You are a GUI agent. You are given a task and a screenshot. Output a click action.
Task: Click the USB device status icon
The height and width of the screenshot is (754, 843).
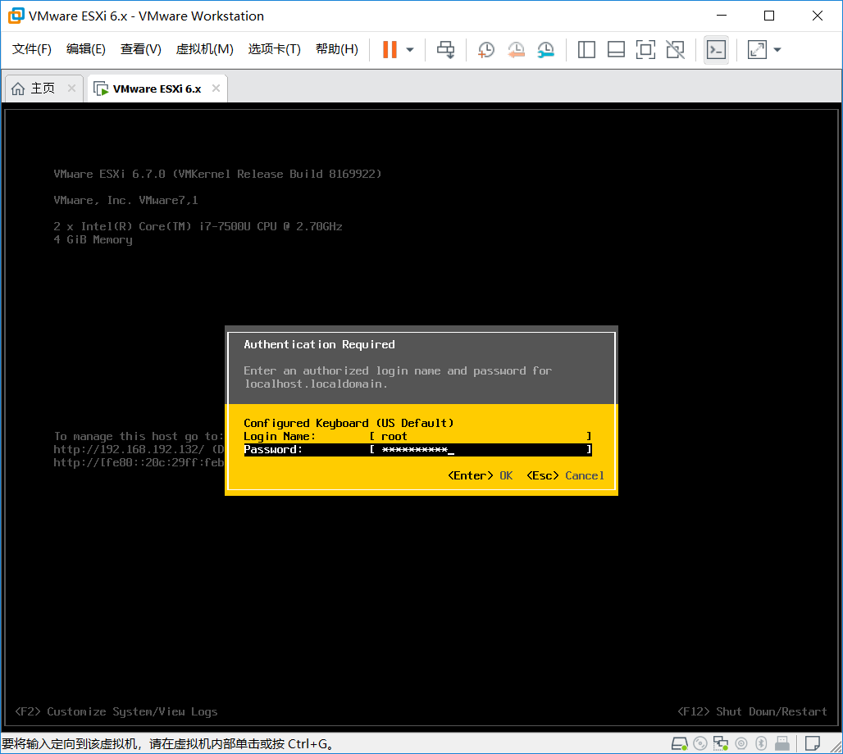(782, 744)
